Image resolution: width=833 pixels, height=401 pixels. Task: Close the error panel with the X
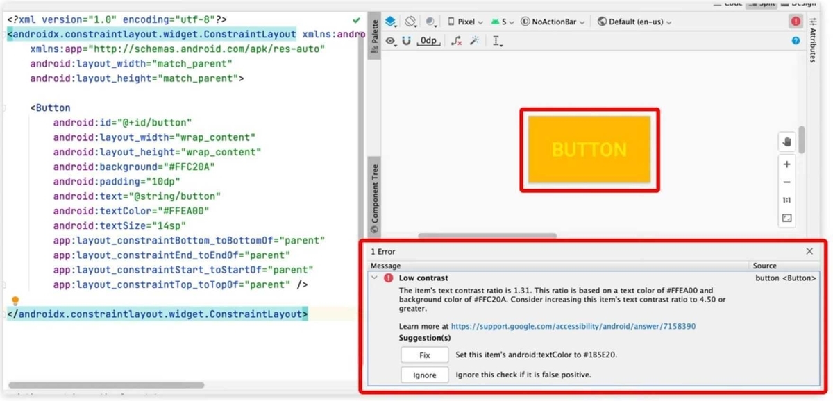point(809,250)
